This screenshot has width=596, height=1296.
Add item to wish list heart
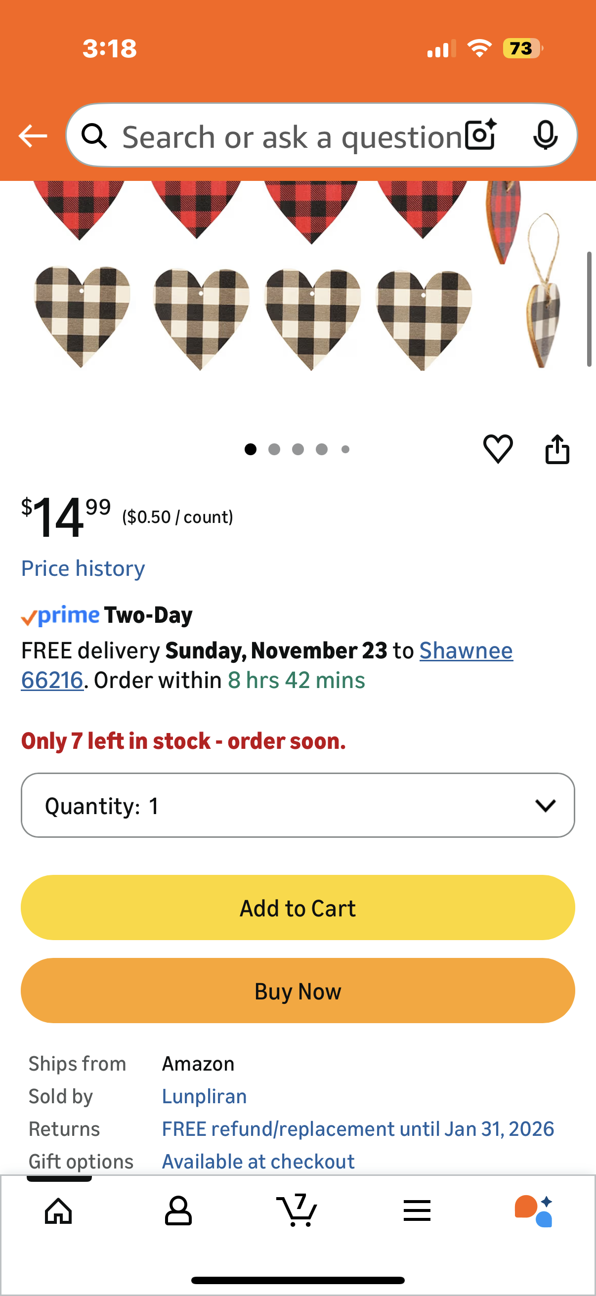coord(498,449)
